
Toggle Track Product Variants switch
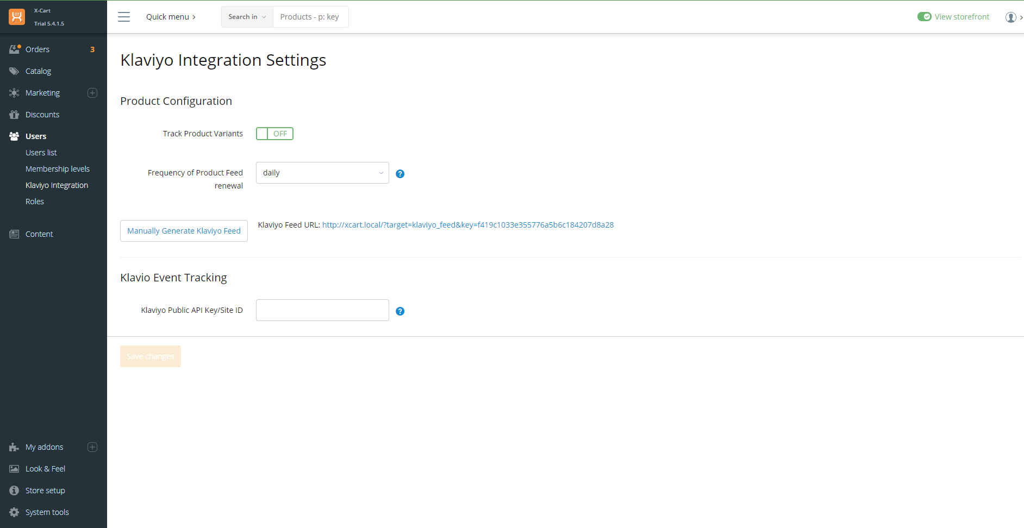tap(274, 134)
